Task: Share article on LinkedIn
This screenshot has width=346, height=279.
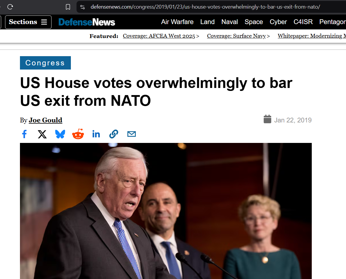Action: [96, 134]
